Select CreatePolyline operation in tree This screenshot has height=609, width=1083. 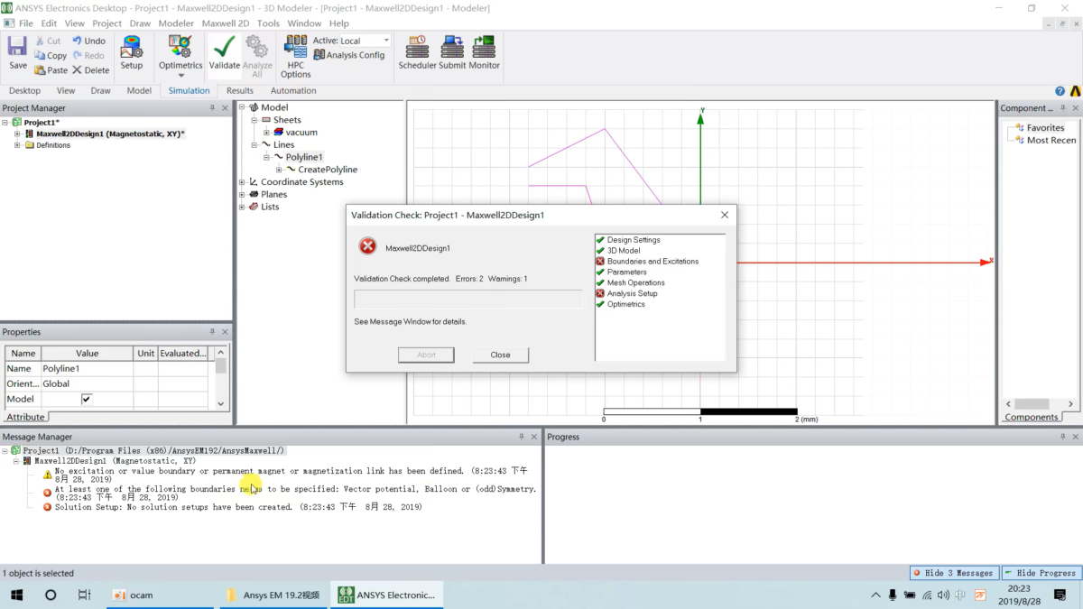(328, 170)
